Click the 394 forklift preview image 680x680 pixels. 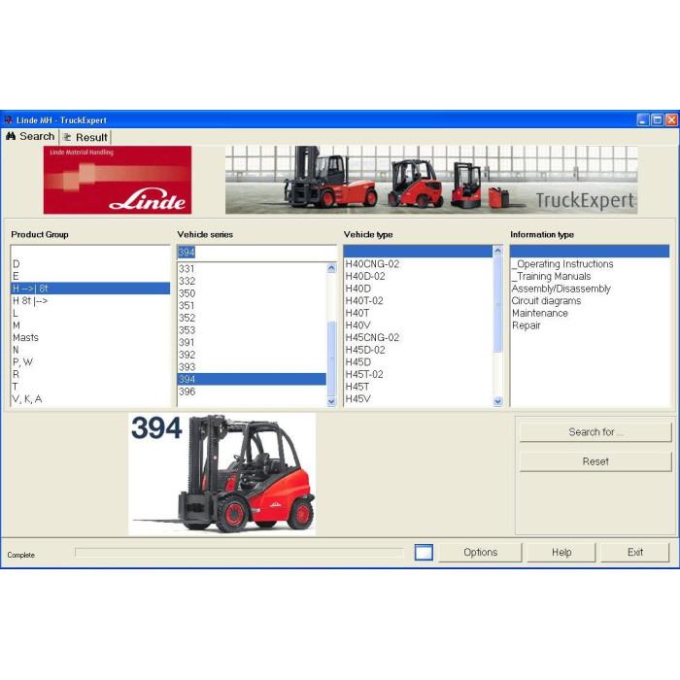tap(222, 474)
